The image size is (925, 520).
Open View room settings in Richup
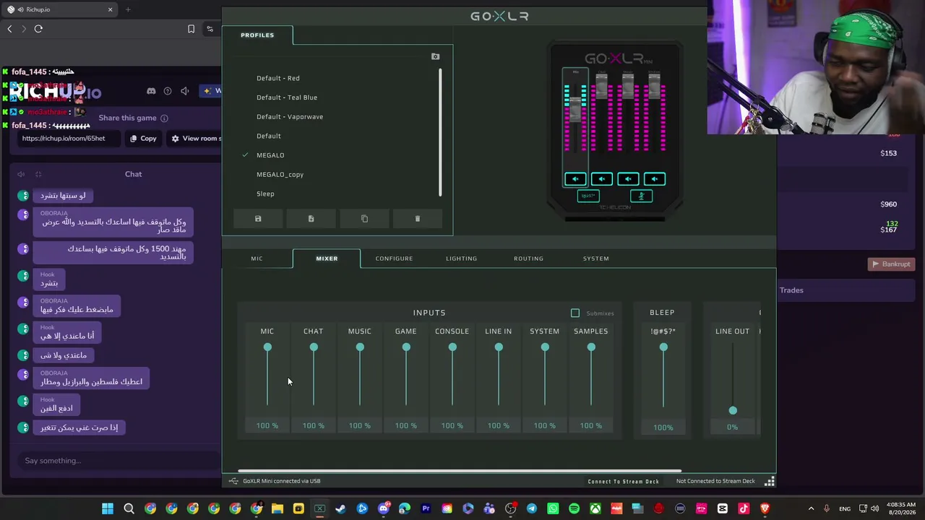click(194, 139)
